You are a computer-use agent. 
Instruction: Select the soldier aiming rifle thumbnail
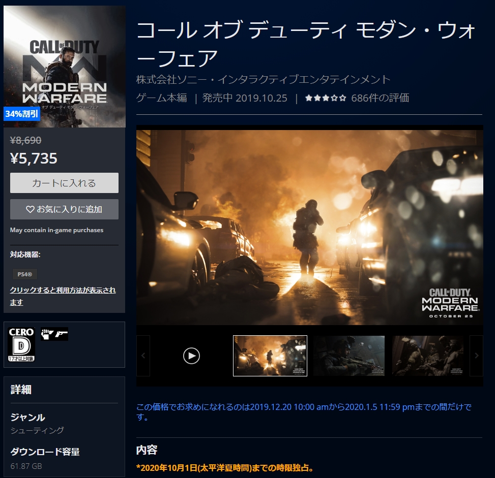tap(349, 356)
